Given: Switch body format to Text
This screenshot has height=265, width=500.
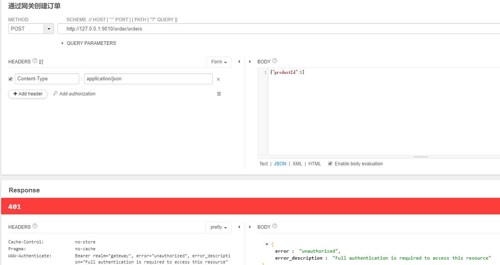Looking at the screenshot, I should pos(263,164).
